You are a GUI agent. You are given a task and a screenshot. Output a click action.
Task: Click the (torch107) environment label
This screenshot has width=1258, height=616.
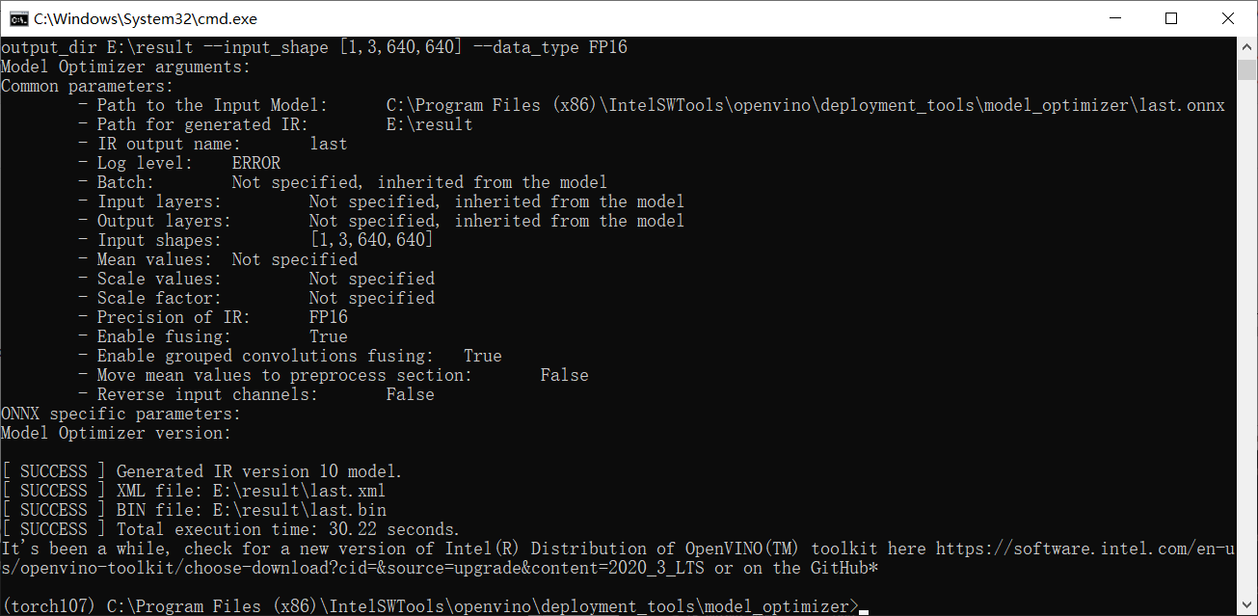point(48,606)
